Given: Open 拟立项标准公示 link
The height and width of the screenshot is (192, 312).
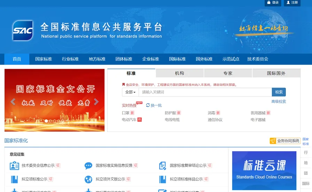Looking at the screenshot, I should [34, 179].
